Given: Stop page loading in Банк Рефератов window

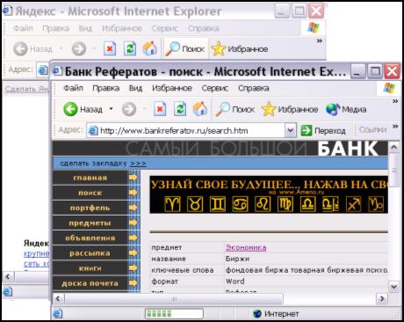Looking at the screenshot, I should (160, 109).
